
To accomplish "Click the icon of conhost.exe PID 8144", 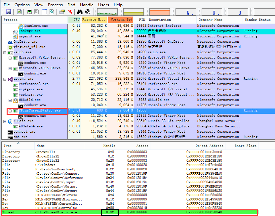I will pos(10,132).
